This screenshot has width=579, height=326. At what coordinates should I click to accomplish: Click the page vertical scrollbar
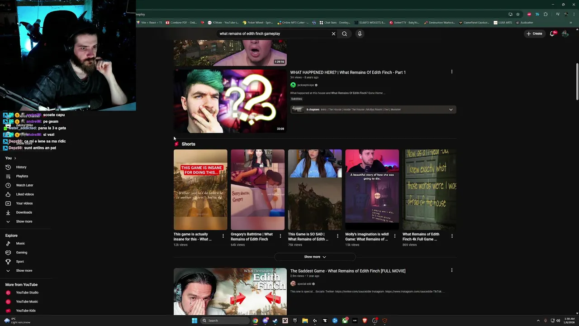pyautogui.click(x=577, y=81)
